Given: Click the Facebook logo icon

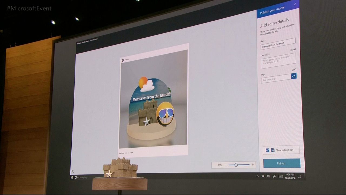Looking at the screenshot, I should point(273,150).
